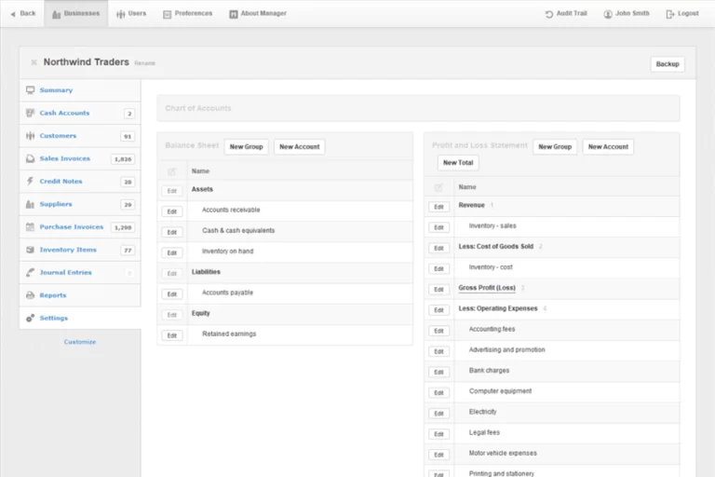Click the Summary monitor icon
Viewport: 715px width, 477px height.
point(30,90)
